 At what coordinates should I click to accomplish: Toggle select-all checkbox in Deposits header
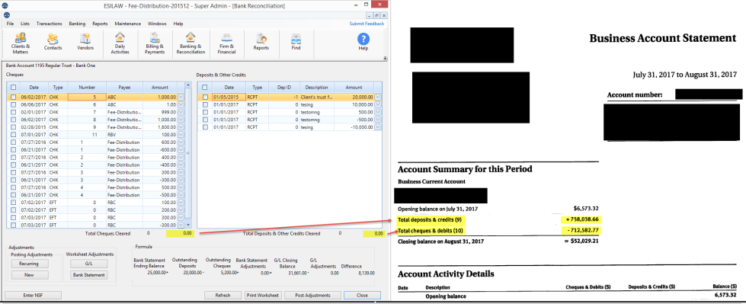[204, 88]
